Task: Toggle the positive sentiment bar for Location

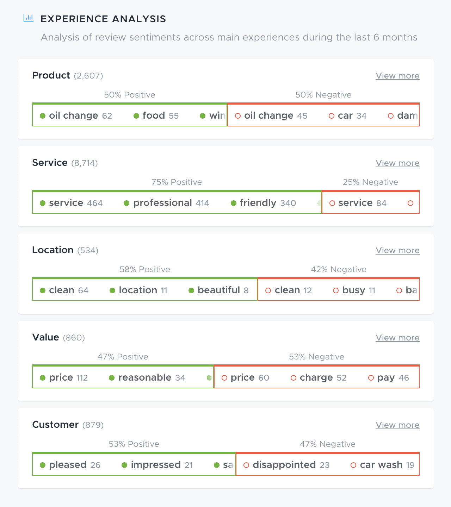Action: point(144,289)
